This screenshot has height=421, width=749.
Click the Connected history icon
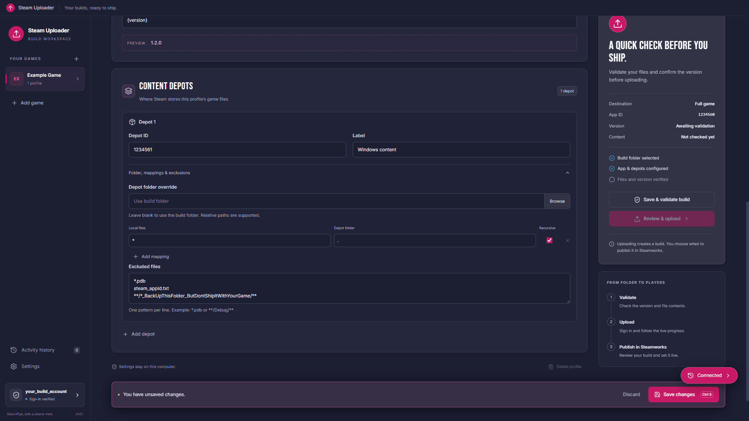pyautogui.click(x=690, y=375)
